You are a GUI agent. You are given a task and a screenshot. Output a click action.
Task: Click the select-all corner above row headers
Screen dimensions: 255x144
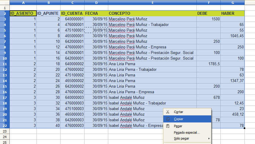pos(5,2)
